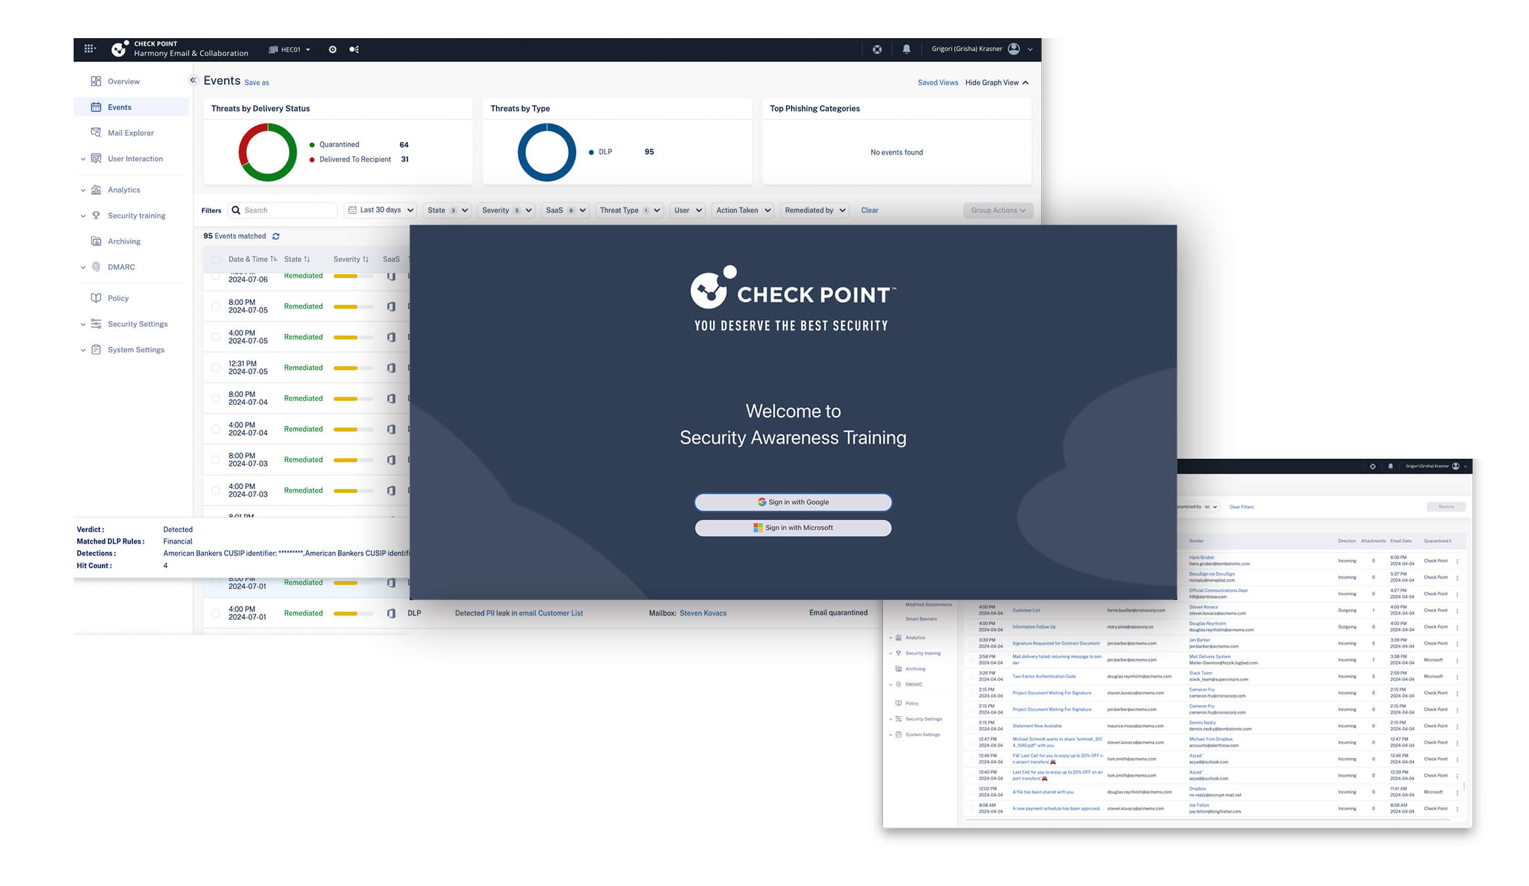Expand User Interaction section
Viewport: 1529px width, 886px height.
click(x=85, y=158)
